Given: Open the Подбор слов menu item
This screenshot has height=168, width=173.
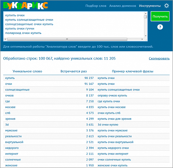Looking at the screenshot, I should click(96, 6).
